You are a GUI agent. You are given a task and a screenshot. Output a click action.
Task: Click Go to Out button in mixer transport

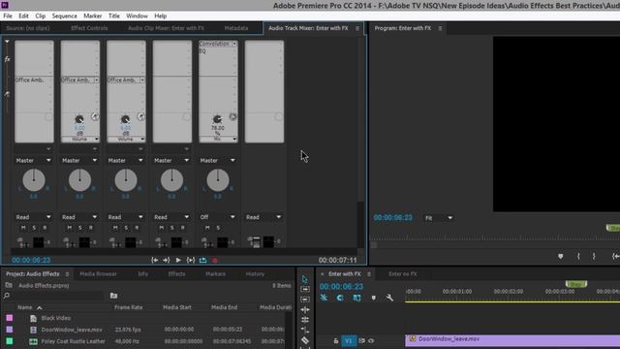coord(166,260)
